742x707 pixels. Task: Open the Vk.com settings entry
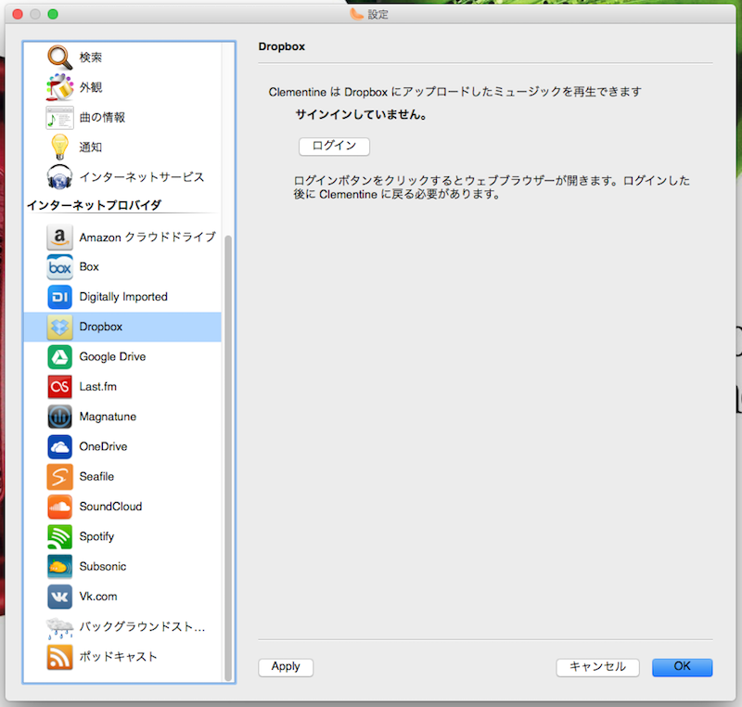(98, 597)
